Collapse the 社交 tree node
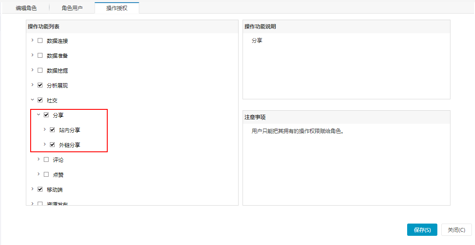 pos(32,100)
